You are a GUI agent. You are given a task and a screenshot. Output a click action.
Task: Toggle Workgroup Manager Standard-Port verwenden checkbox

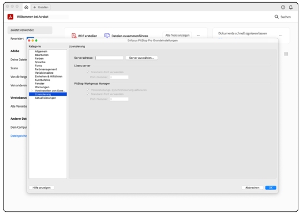point(88,94)
